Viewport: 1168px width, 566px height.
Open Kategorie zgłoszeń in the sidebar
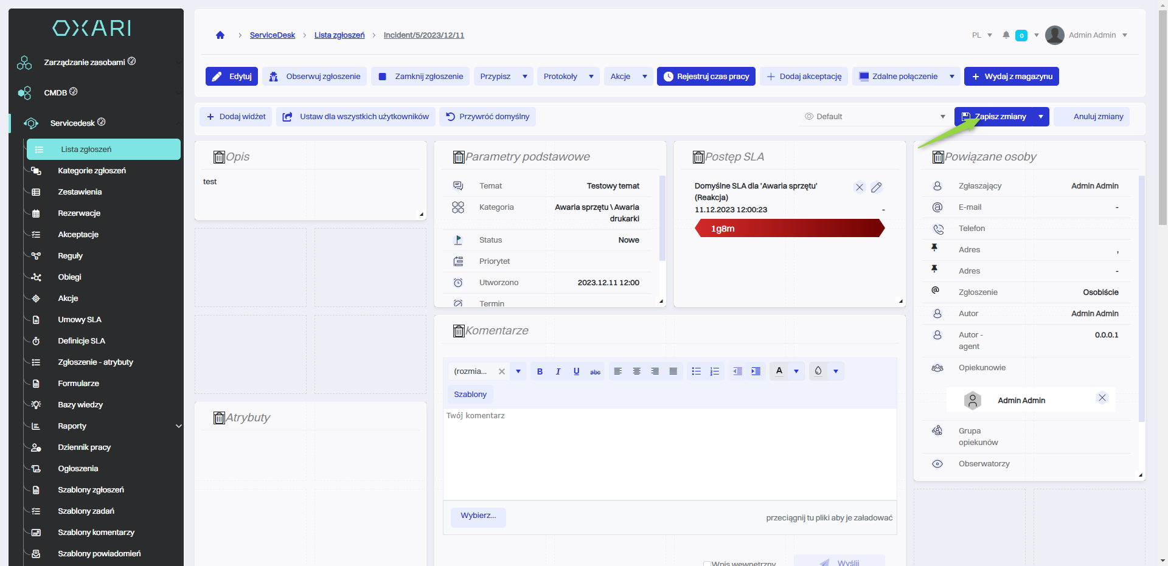click(92, 171)
